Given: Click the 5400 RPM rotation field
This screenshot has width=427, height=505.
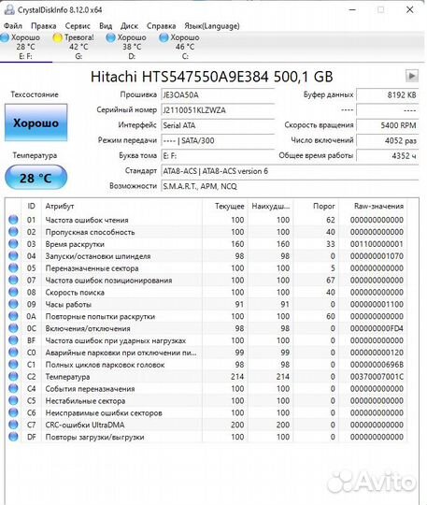Looking at the screenshot, I should coord(388,125).
